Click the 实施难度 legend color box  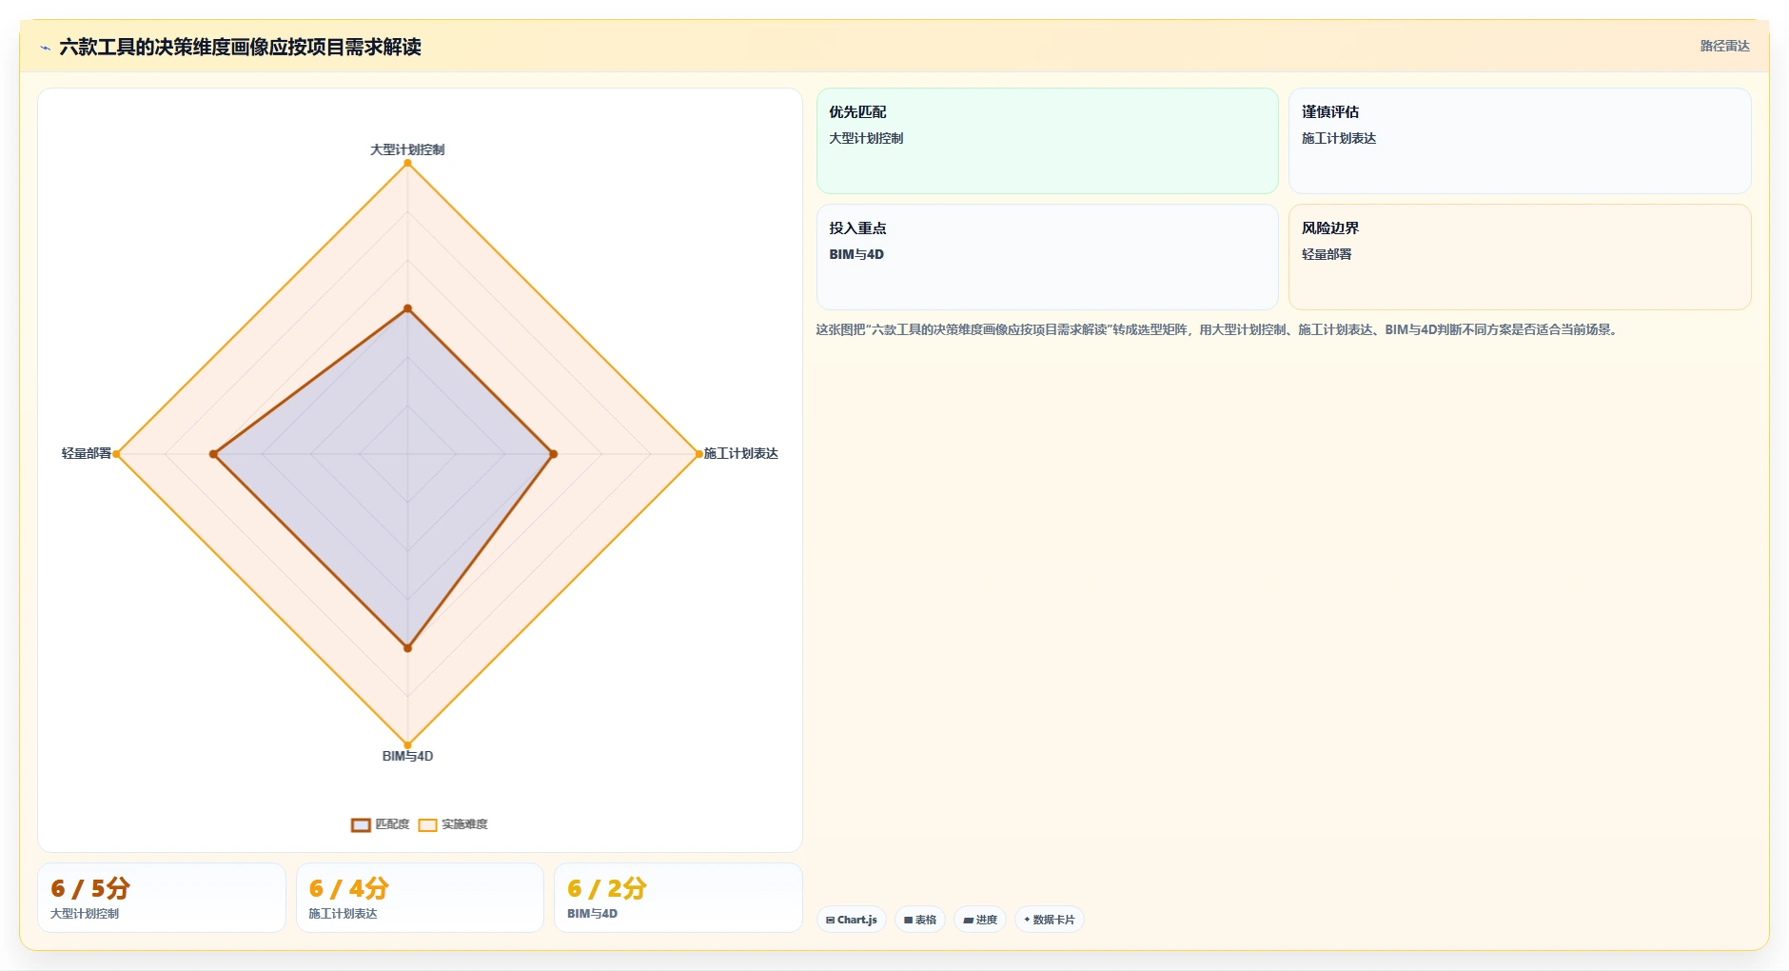[428, 825]
